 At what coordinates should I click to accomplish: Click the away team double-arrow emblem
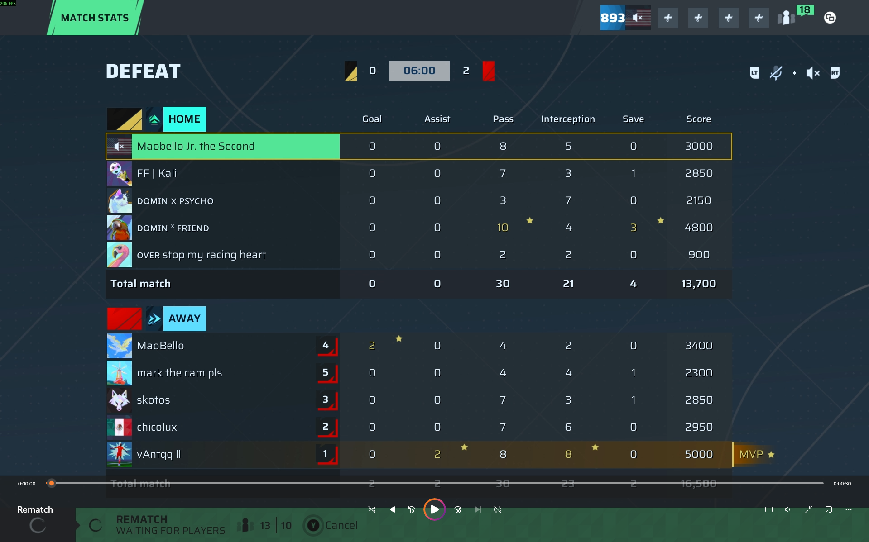click(x=154, y=319)
